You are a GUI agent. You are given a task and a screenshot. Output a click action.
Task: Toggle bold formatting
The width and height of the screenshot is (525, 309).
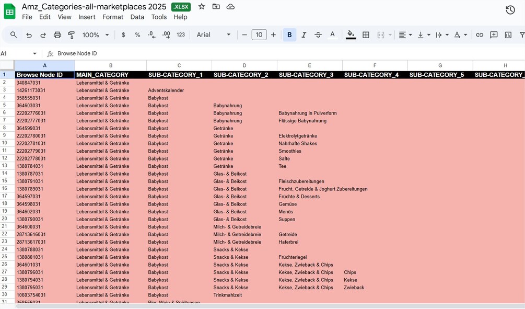point(289,35)
